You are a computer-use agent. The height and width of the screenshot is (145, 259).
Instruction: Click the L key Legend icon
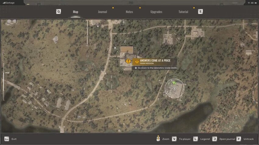tap(195, 139)
